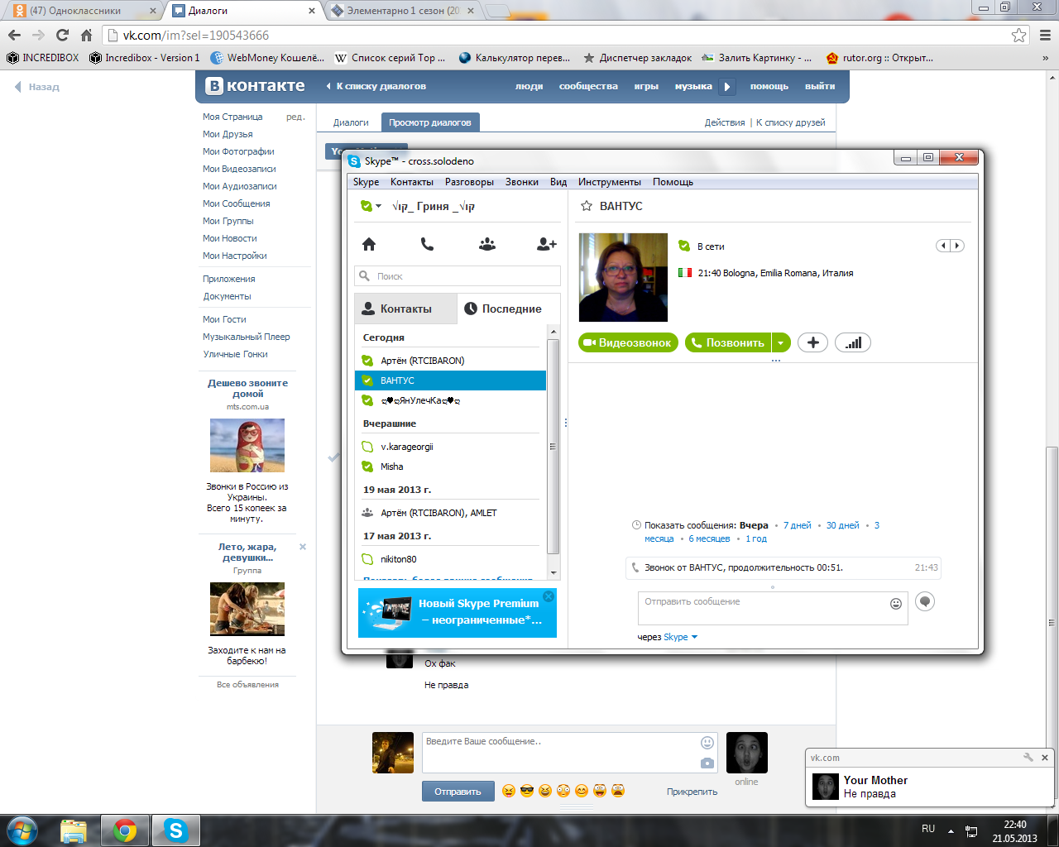1059x847 pixels.
Task: Click Skype Отправить сообщение input field
Action: click(773, 608)
